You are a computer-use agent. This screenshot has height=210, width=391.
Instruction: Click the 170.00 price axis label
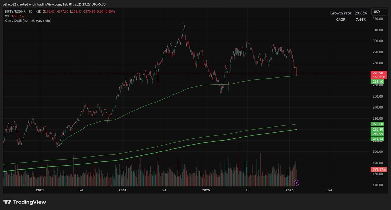(x=378, y=185)
